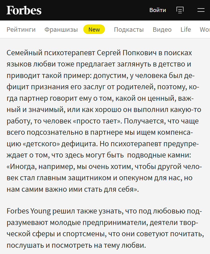The image size is (210, 254).
Task: Open the Подкасты section
Action: click(129, 29)
